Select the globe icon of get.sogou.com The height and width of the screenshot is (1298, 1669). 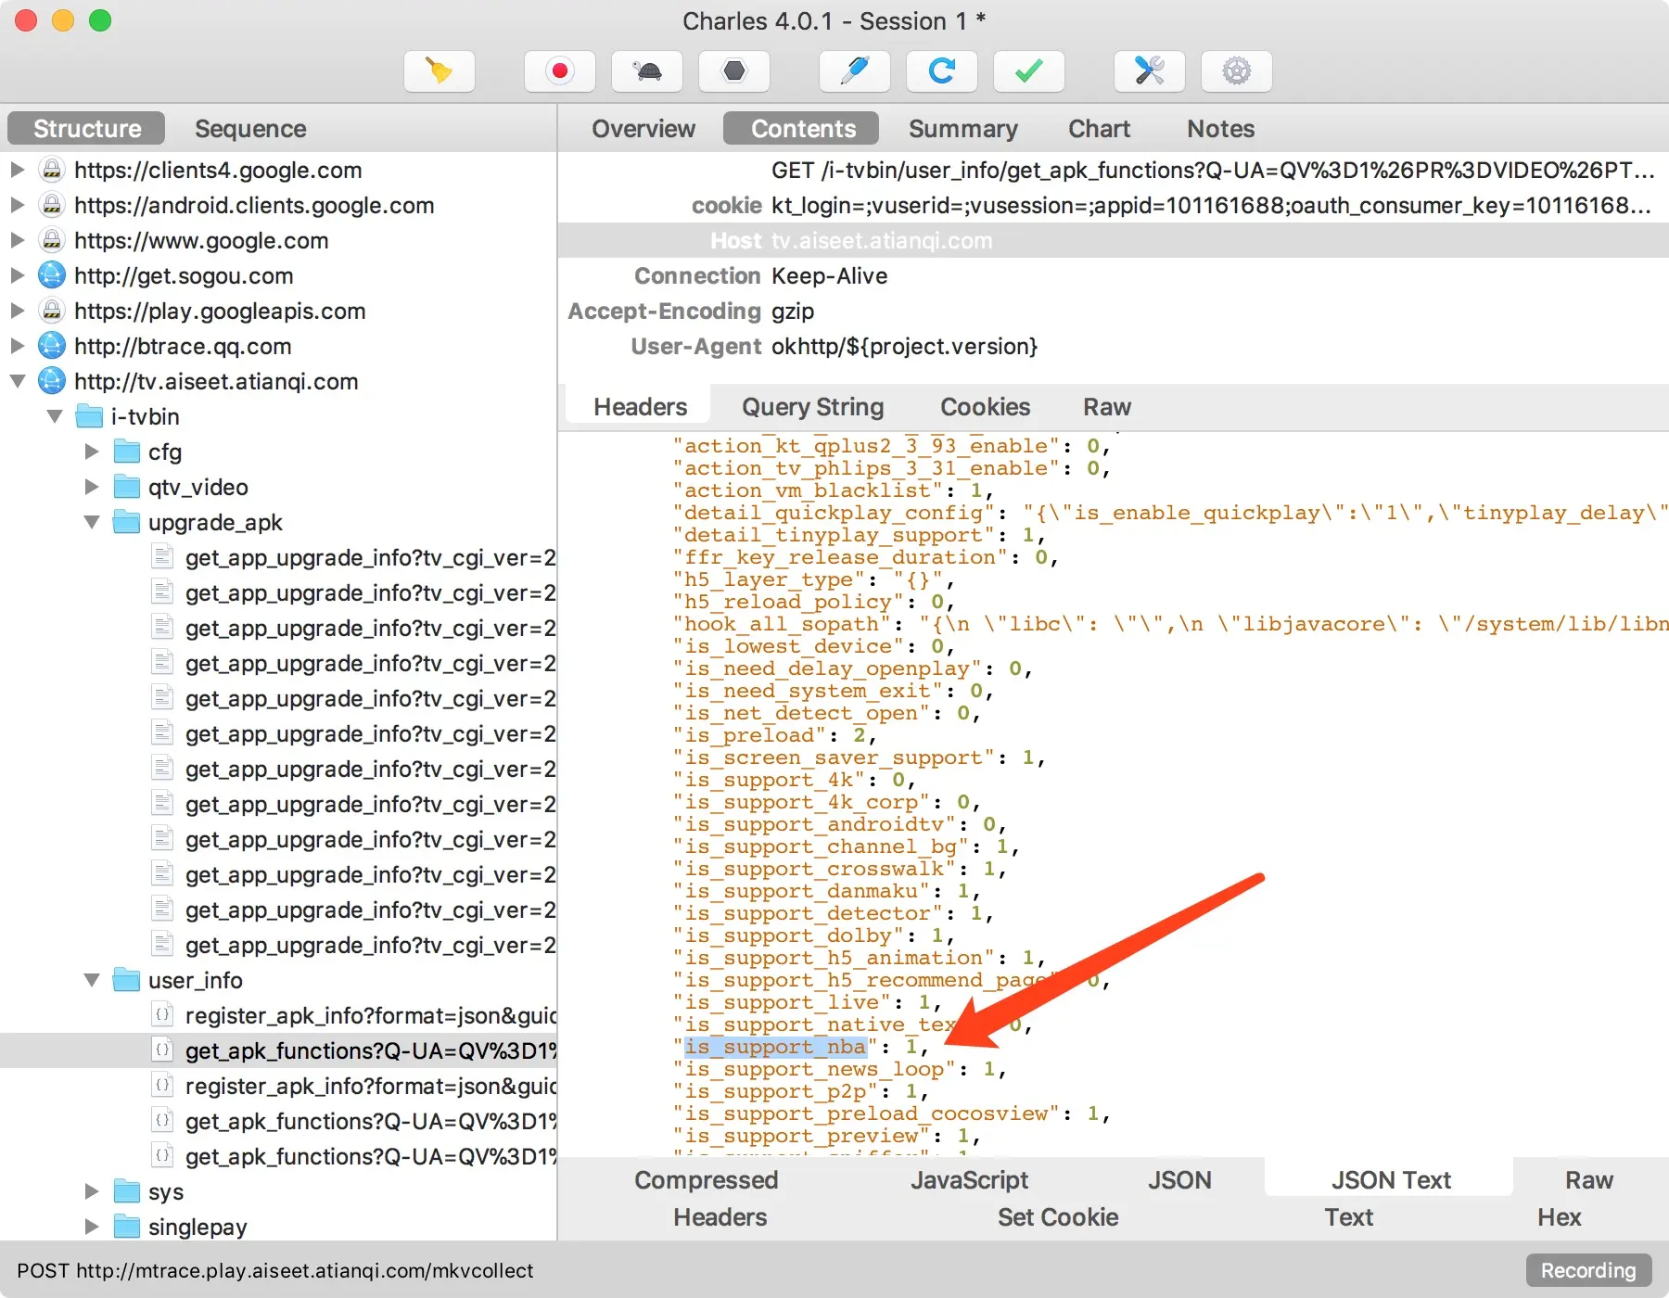(x=52, y=275)
